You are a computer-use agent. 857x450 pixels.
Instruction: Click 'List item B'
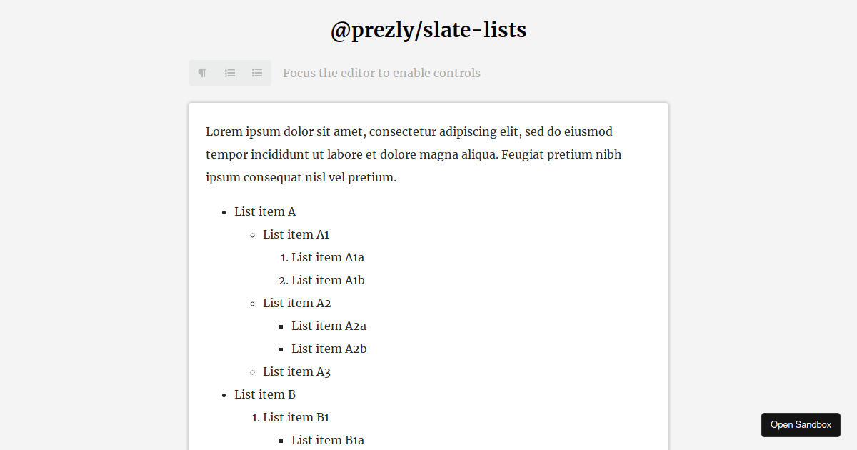tap(265, 394)
